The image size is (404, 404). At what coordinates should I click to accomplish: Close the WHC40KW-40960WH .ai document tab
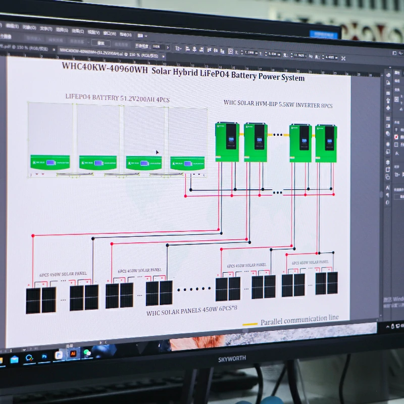click(163, 56)
